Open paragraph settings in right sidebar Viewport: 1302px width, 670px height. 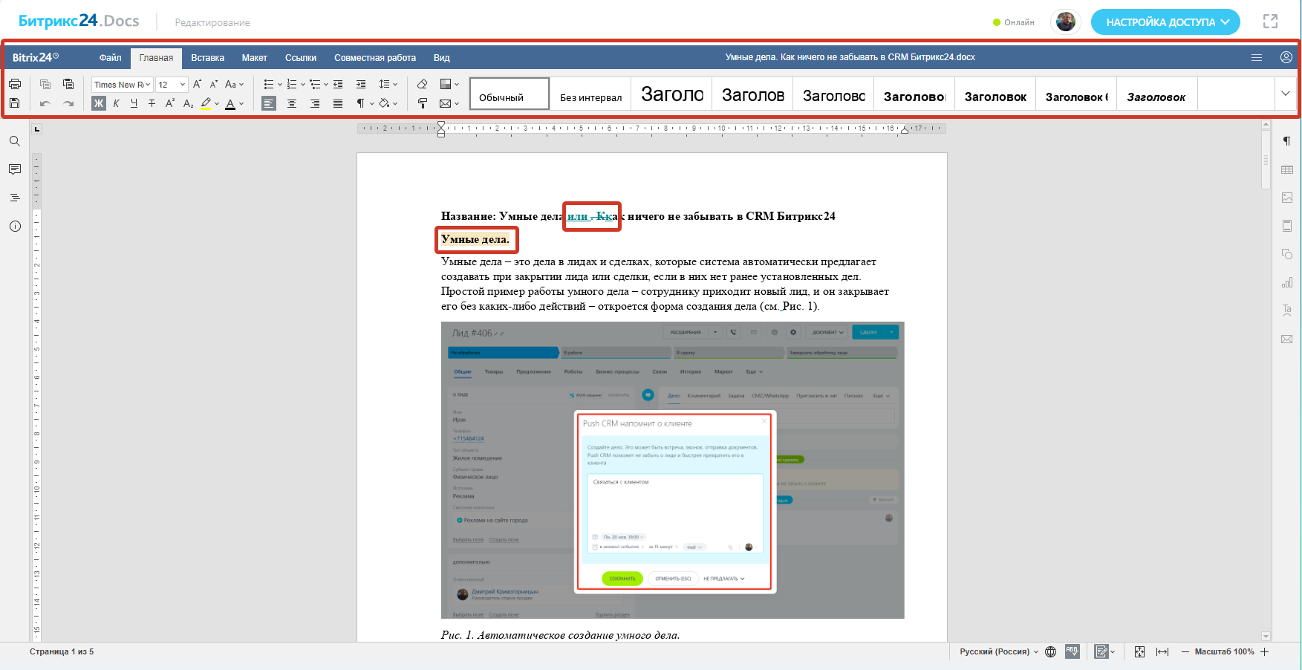tap(1287, 141)
